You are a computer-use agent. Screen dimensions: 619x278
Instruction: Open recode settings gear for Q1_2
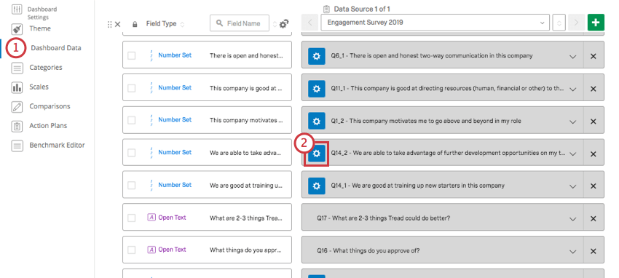pyautogui.click(x=316, y=122)
